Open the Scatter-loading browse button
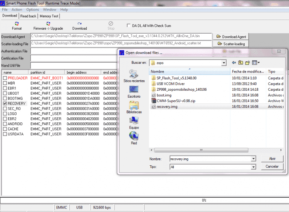Screen dimensions: 289x212 (231, 44)
